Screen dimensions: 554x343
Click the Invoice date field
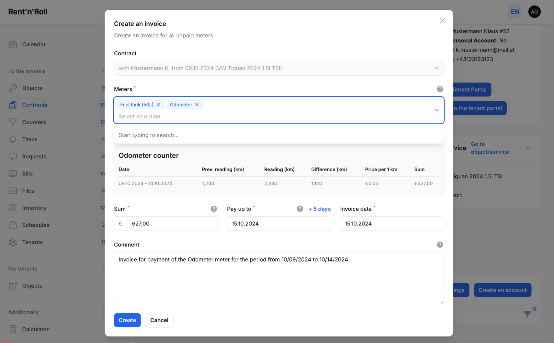[392, 223]
